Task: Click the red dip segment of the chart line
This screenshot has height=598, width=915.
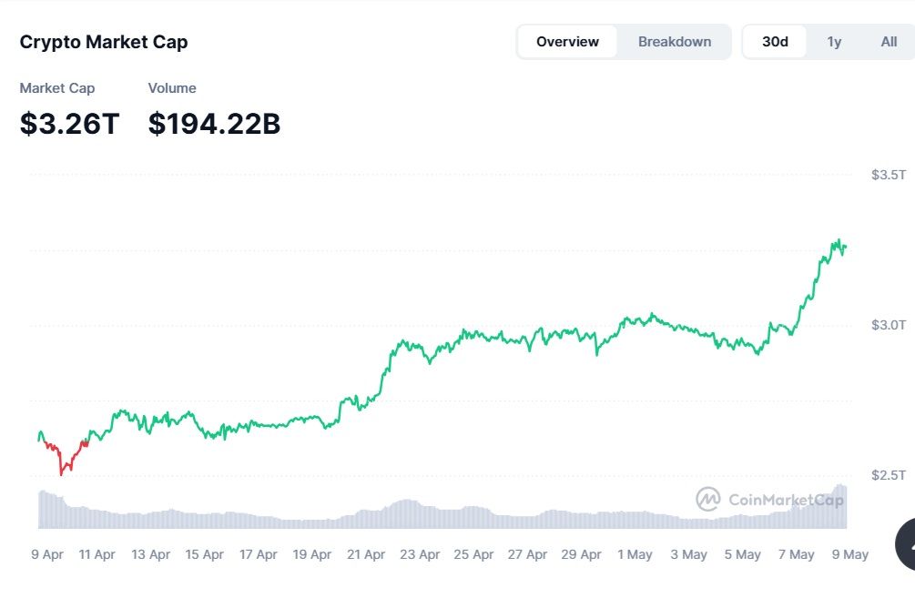Action: tap(64, 462)
